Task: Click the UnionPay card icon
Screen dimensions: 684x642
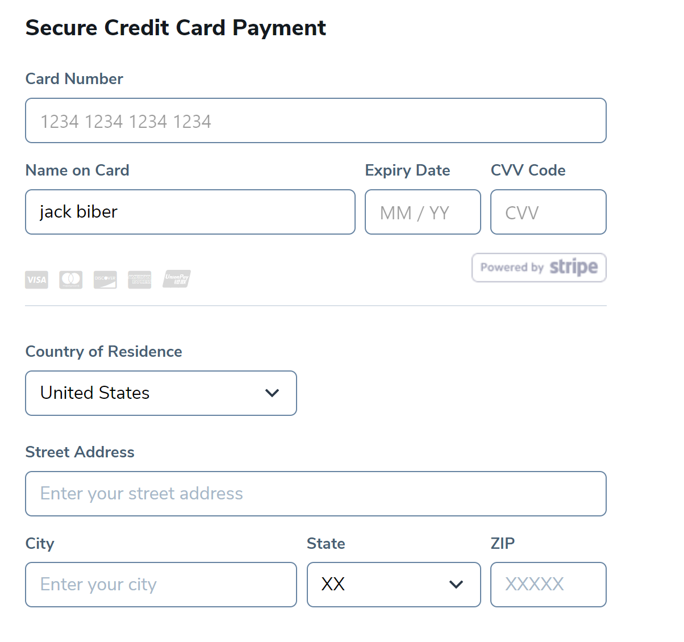Action: [x=177, y=279]
